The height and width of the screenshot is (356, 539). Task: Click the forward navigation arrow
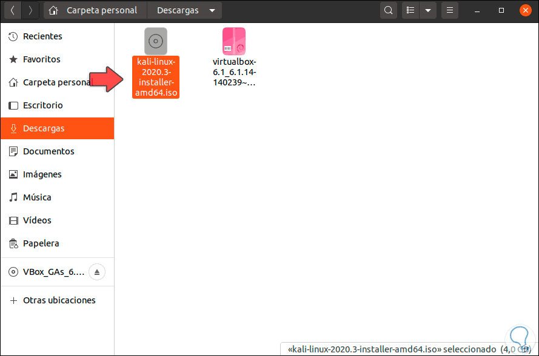30,10
